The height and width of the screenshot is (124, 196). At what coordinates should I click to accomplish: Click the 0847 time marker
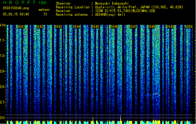pyautogui.click(x=133, y=27)
